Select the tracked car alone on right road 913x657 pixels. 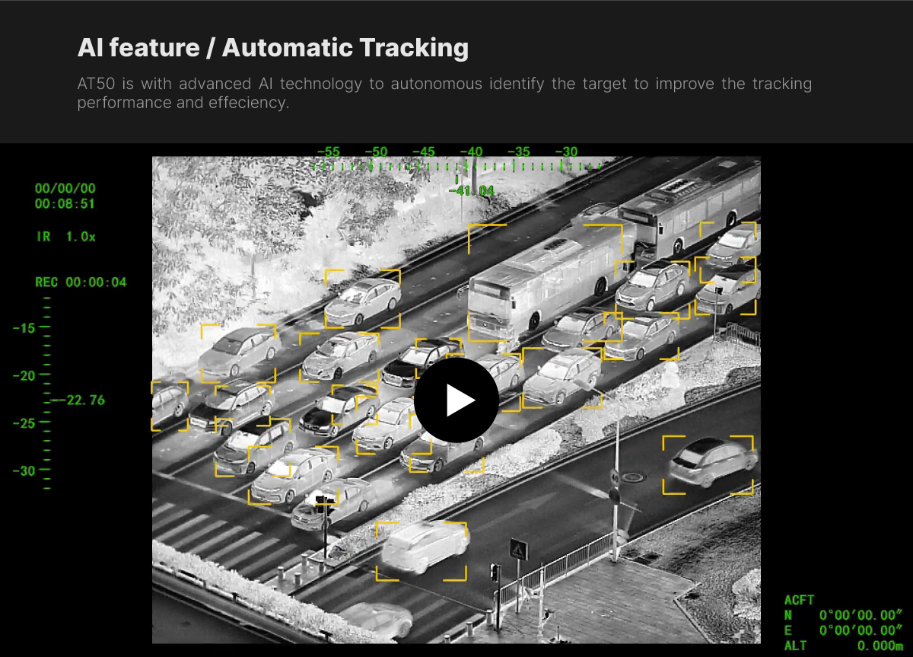(x=708, y=463)
